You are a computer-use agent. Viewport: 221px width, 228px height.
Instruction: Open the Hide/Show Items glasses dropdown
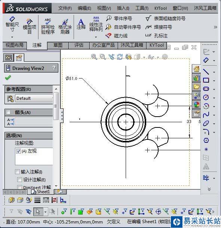(158, 57)
